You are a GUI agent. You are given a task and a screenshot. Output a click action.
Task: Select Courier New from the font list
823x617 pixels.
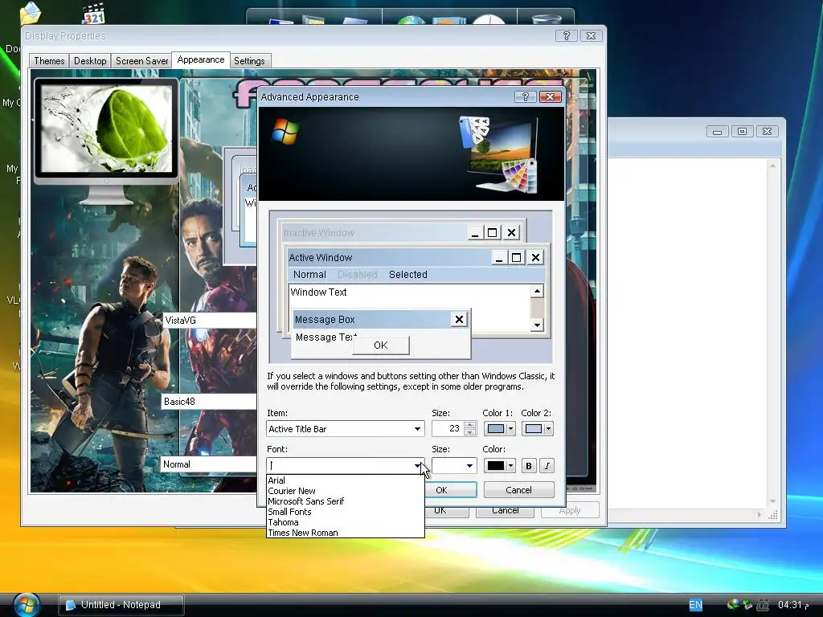click(345, 491)
